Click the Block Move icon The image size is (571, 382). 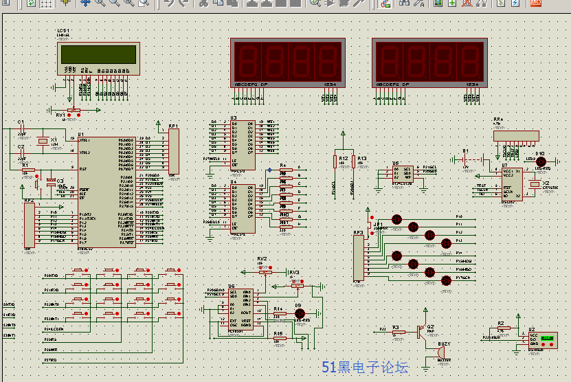pos(267,3)
